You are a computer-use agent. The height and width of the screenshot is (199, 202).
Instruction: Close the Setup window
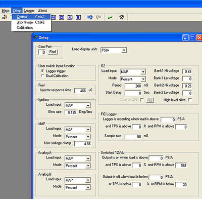(199, 37)
